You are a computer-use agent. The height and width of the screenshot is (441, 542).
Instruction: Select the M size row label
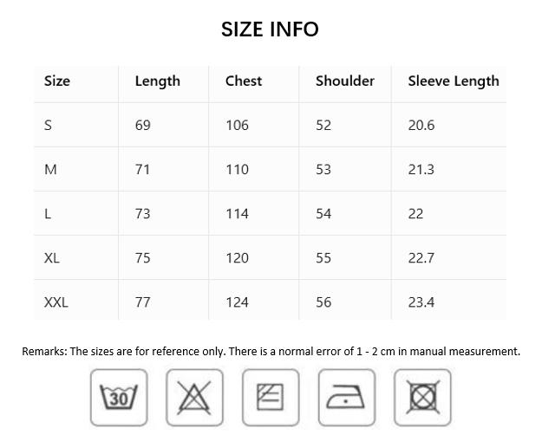50,169
